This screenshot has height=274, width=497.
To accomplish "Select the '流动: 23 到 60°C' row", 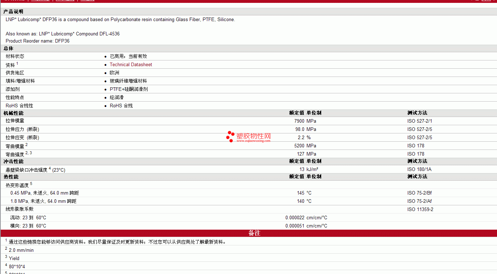I will [x=28, y=218].
